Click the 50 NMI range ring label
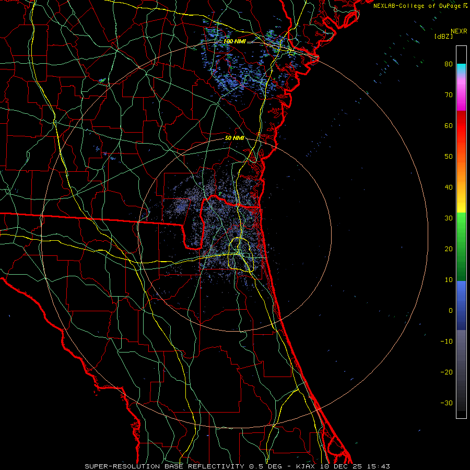This screenshot has width=470, height=470. [x=234, y=138]
